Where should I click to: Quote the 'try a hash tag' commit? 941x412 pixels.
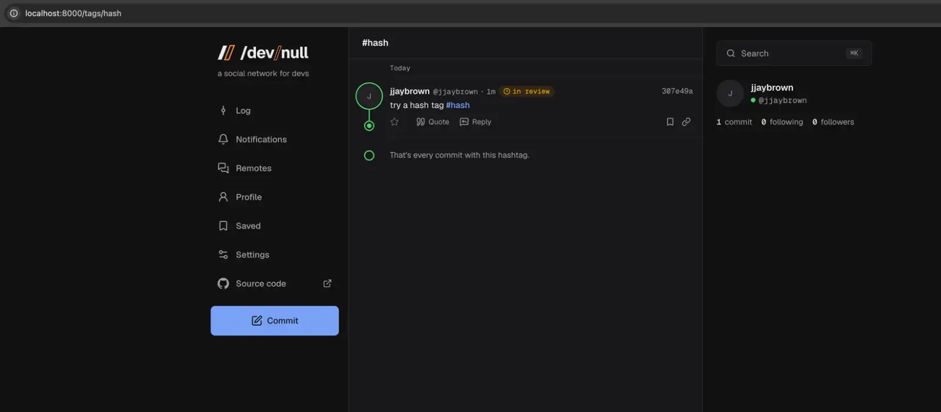(433, 122)
